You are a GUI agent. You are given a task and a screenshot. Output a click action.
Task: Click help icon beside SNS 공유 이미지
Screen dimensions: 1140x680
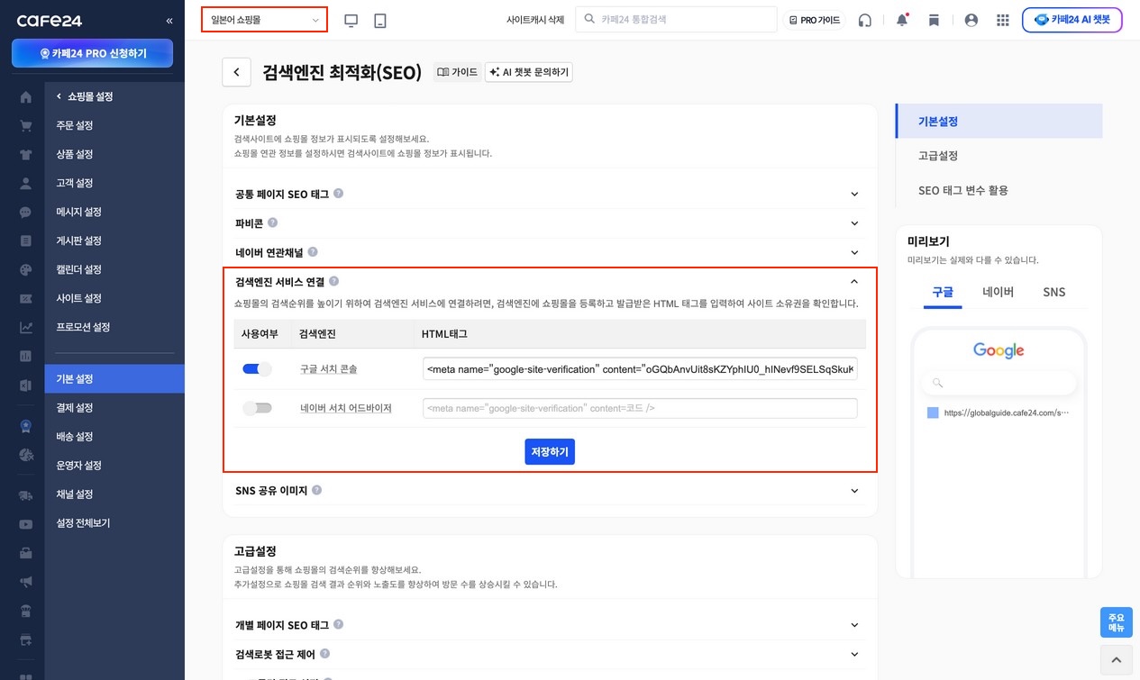coord(316,491)
